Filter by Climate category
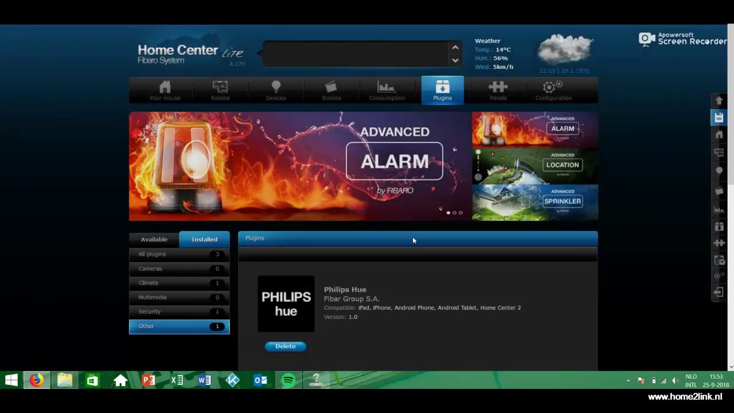734x413 pixels. (179, 283)
